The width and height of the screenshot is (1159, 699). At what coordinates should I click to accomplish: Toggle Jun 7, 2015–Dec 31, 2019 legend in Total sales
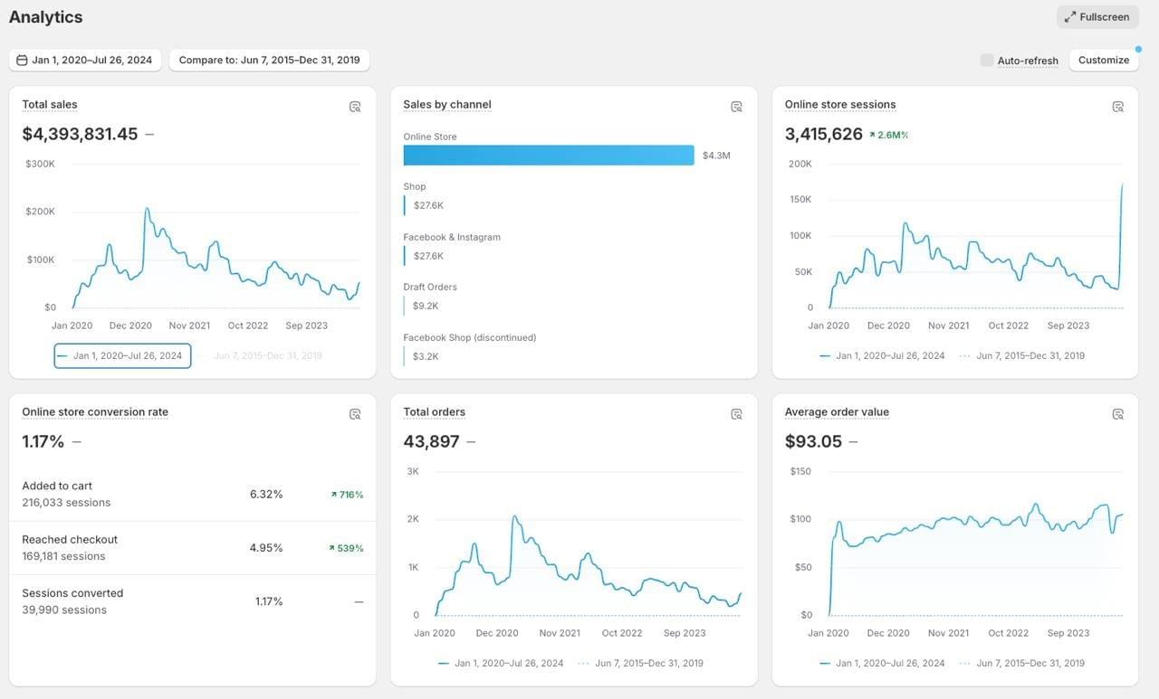pyautogui.click(x=262, y=355)
